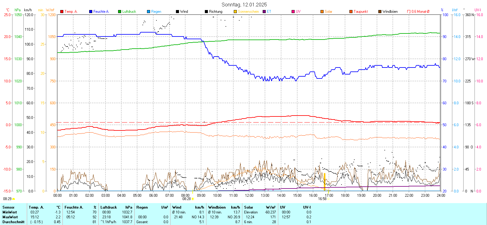Select the yellow Sonnenschein legend square

coord(235,12)
